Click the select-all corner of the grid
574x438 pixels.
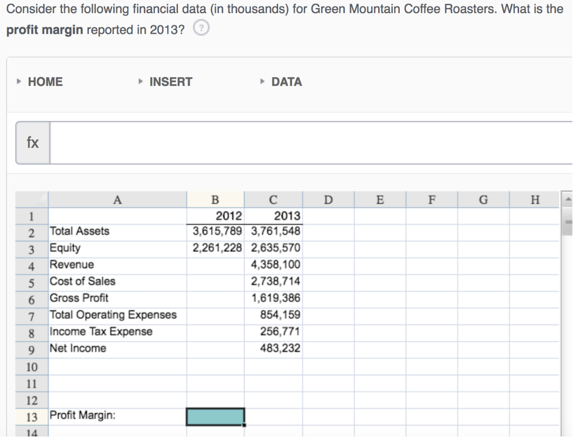(x=32, y=200)
